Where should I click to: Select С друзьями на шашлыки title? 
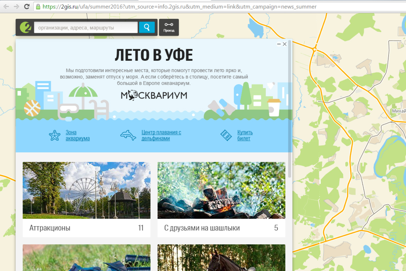202,228
